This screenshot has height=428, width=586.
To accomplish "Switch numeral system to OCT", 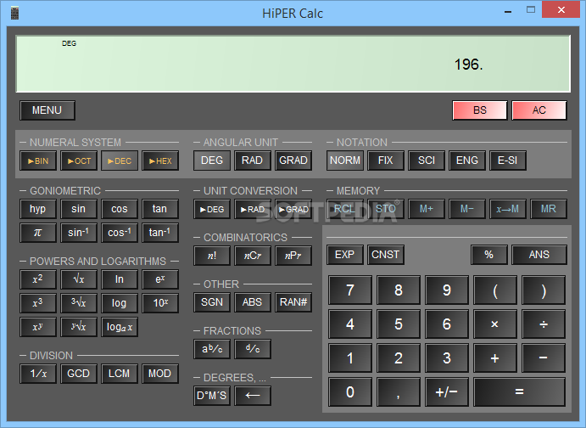I will [79, 160].
